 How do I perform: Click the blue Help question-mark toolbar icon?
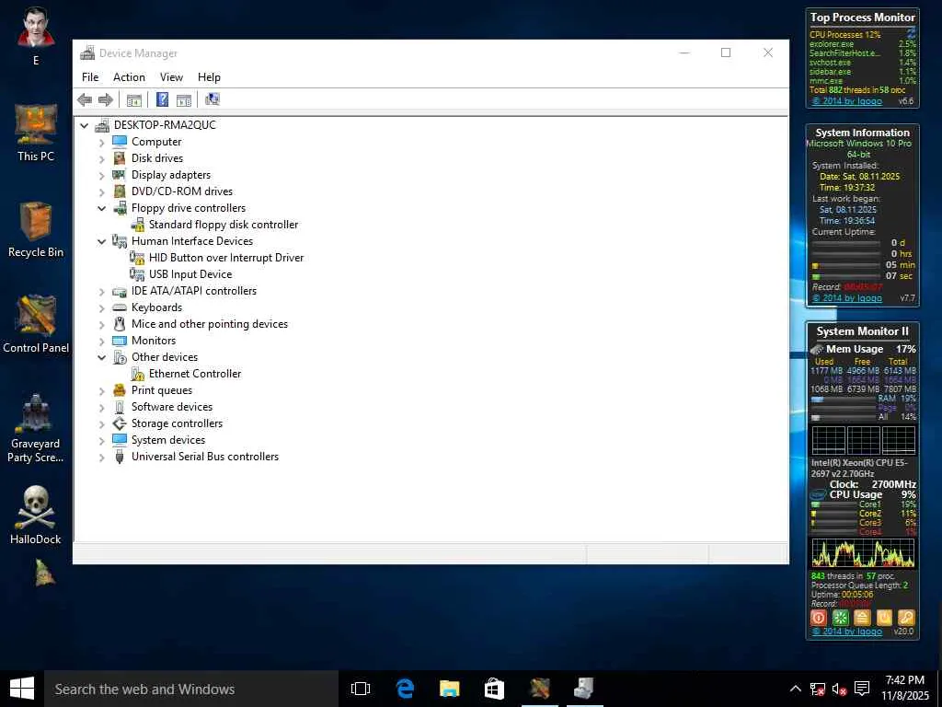162,99
